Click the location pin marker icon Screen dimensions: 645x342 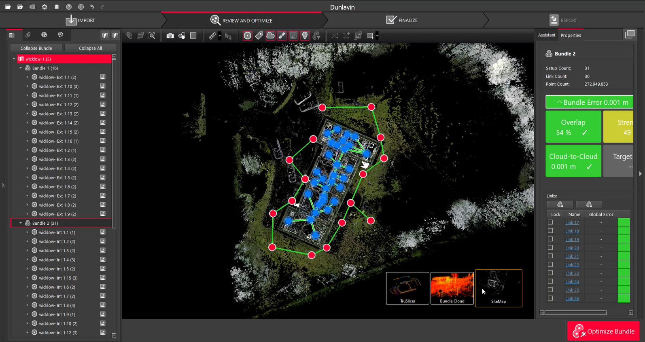click(305, 36)
